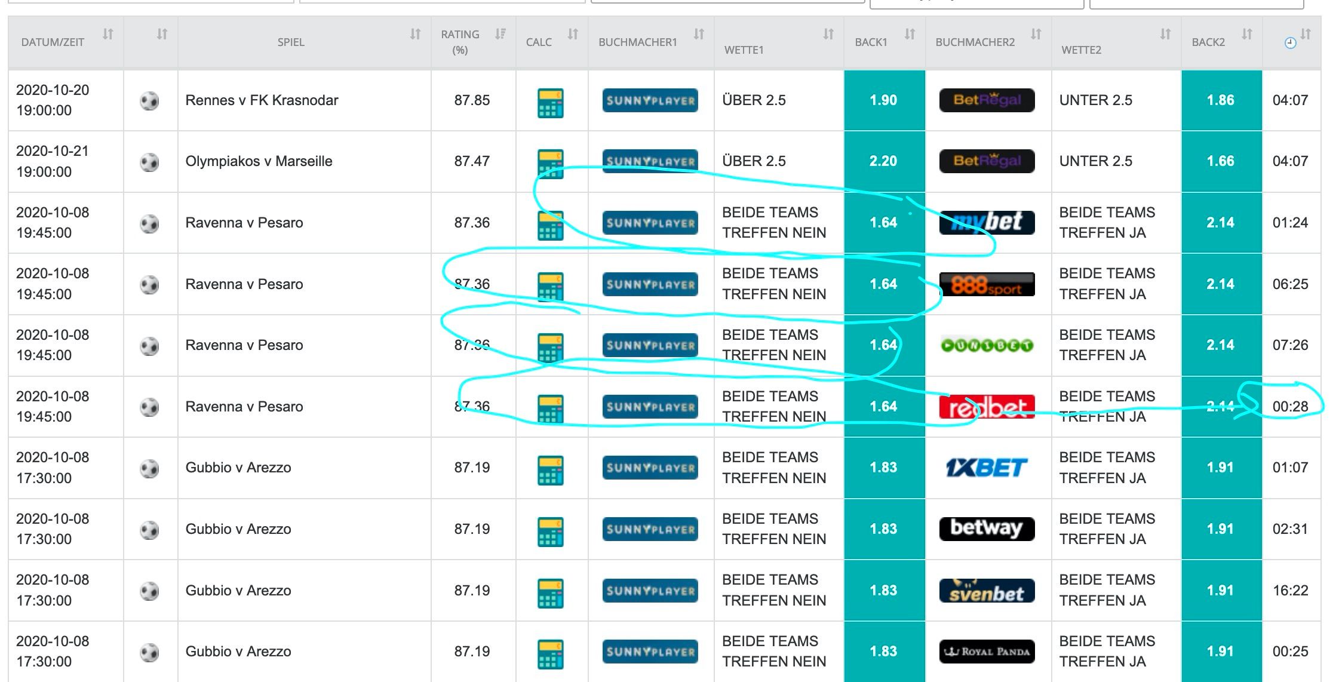Open calculator in Gubbio row with svenbet
The image size is (1339, 682).
pos(550,594)
